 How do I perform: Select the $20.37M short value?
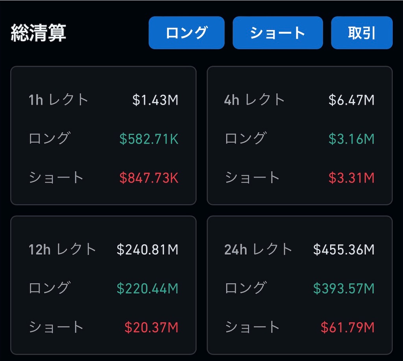coord(152,327)
